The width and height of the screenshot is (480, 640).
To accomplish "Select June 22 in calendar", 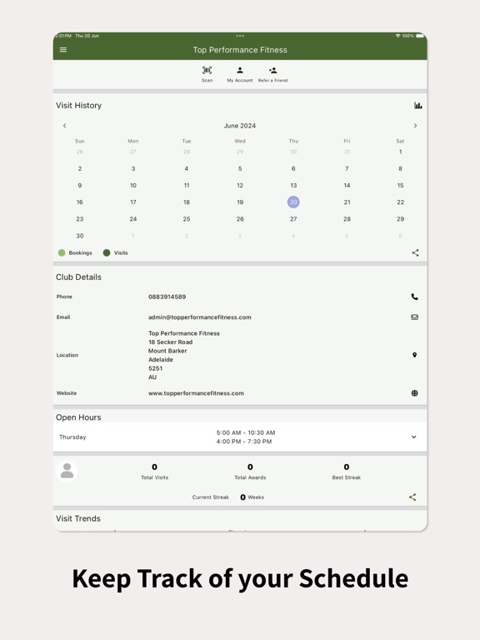I will 400,202.
